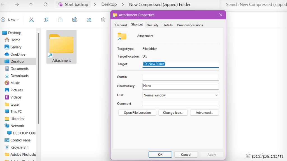
Task: Open OneDrive from the sidebar
Action: coord(17,54)
